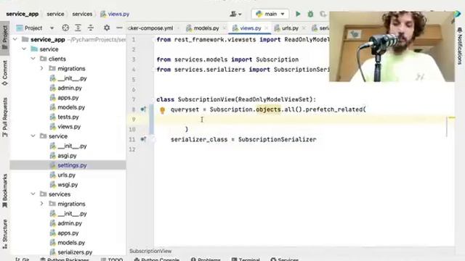Collapse the service_app root folder

15,39
